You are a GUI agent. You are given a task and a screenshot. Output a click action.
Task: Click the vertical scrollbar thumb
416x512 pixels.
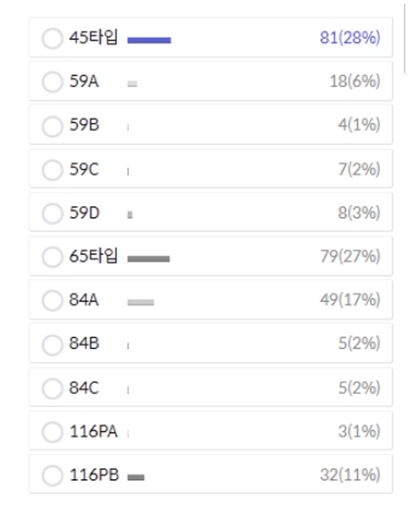(x=404, y=39)
